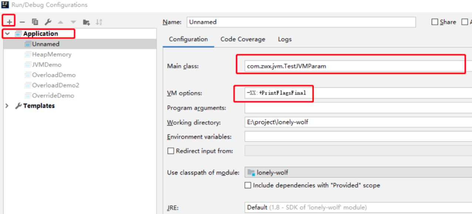Select the OverloadDemo2 configuration
The height and width of the screenshot is (214, 472).
coord(80,85)
